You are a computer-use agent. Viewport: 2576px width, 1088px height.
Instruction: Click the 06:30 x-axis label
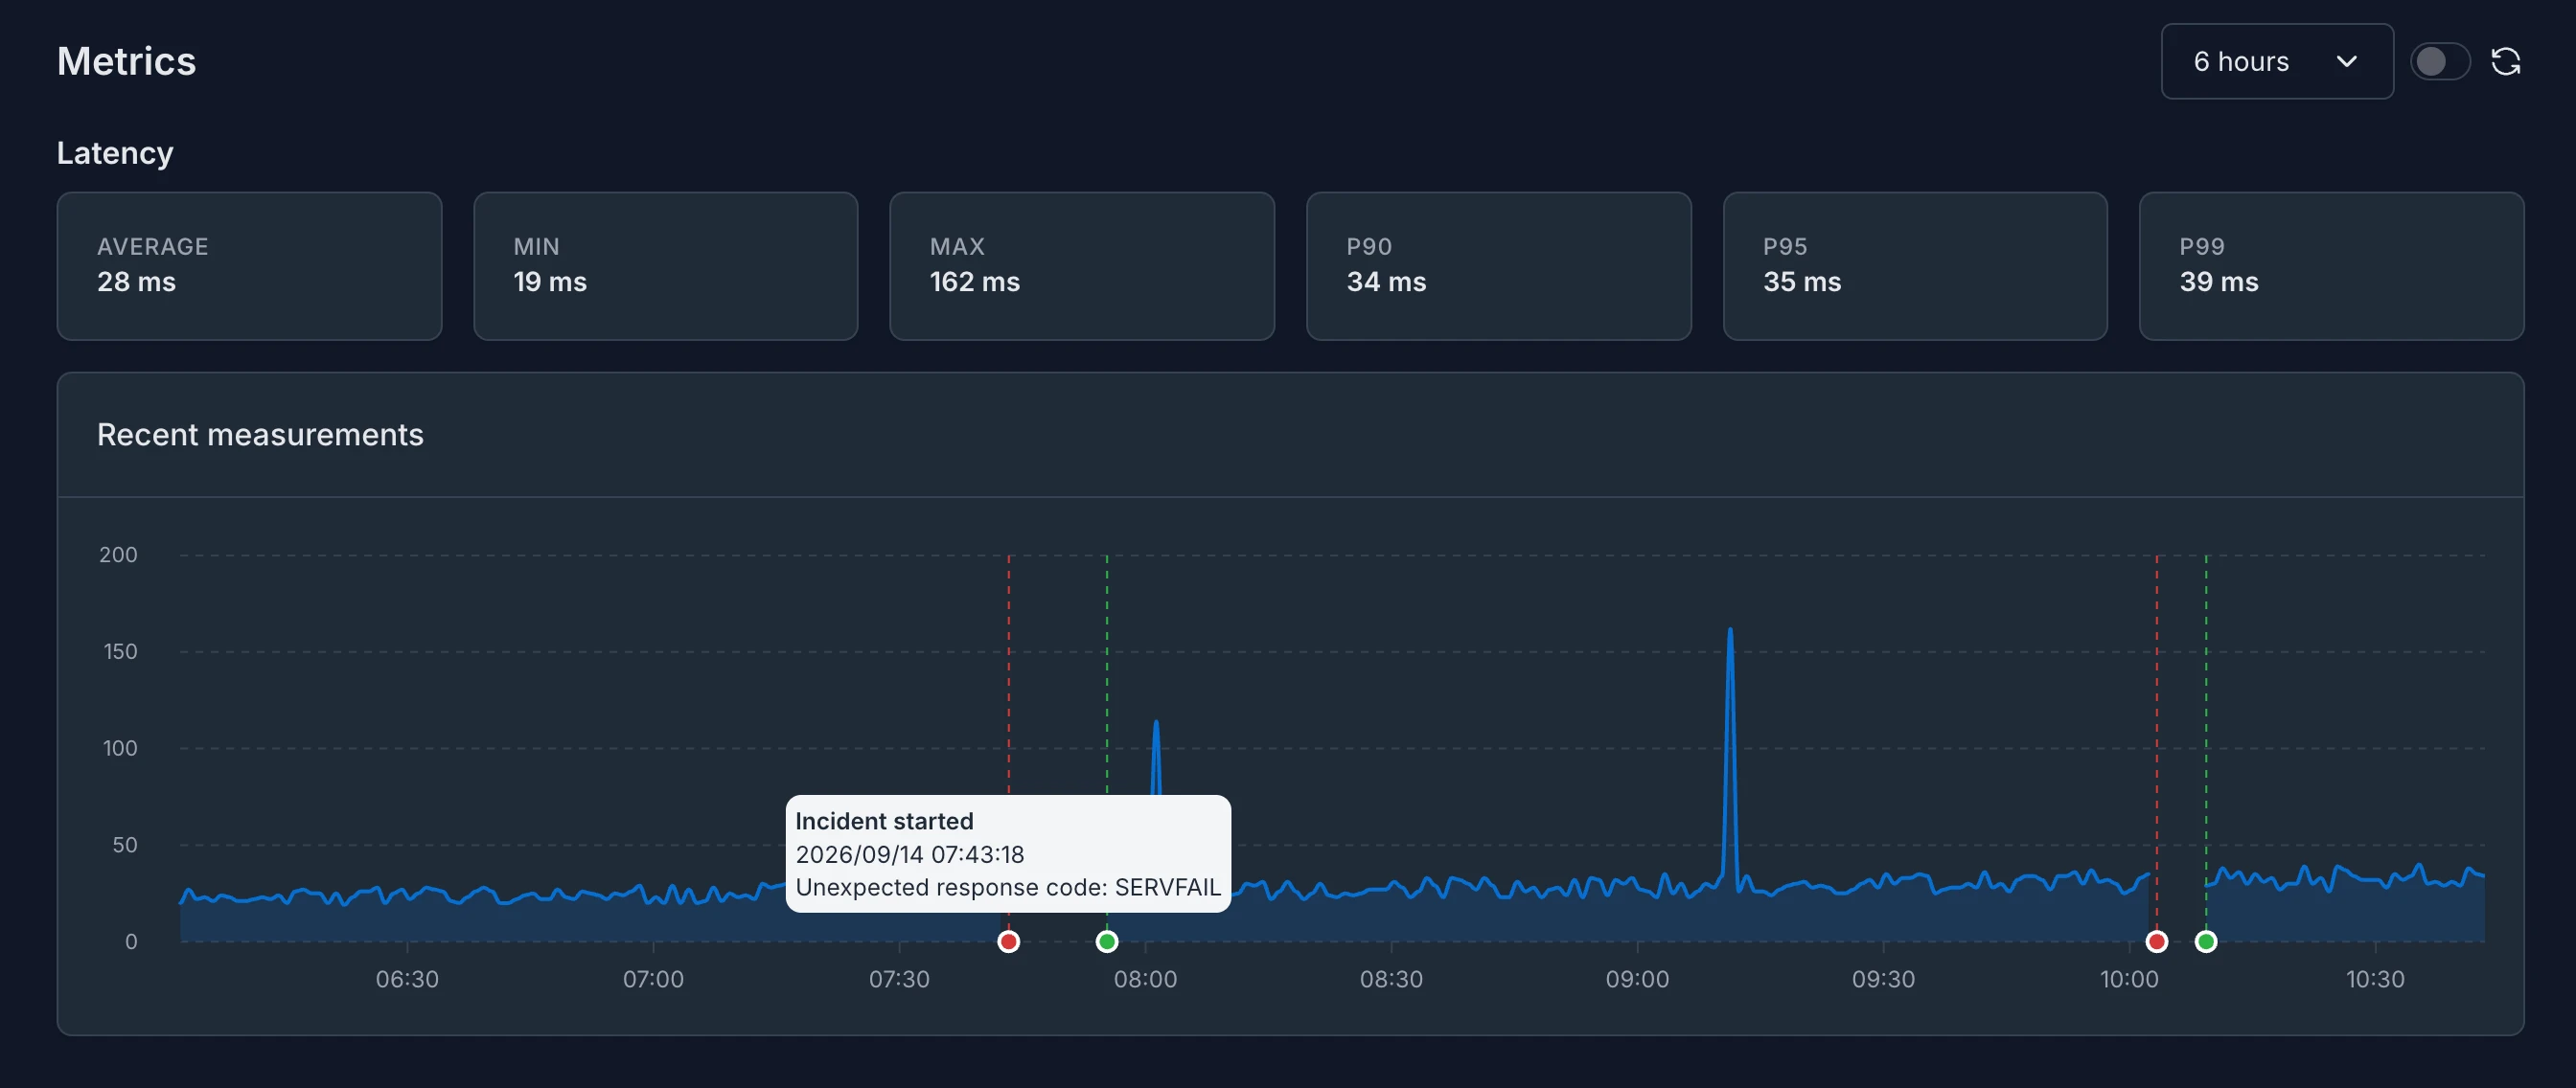(407, 979)
